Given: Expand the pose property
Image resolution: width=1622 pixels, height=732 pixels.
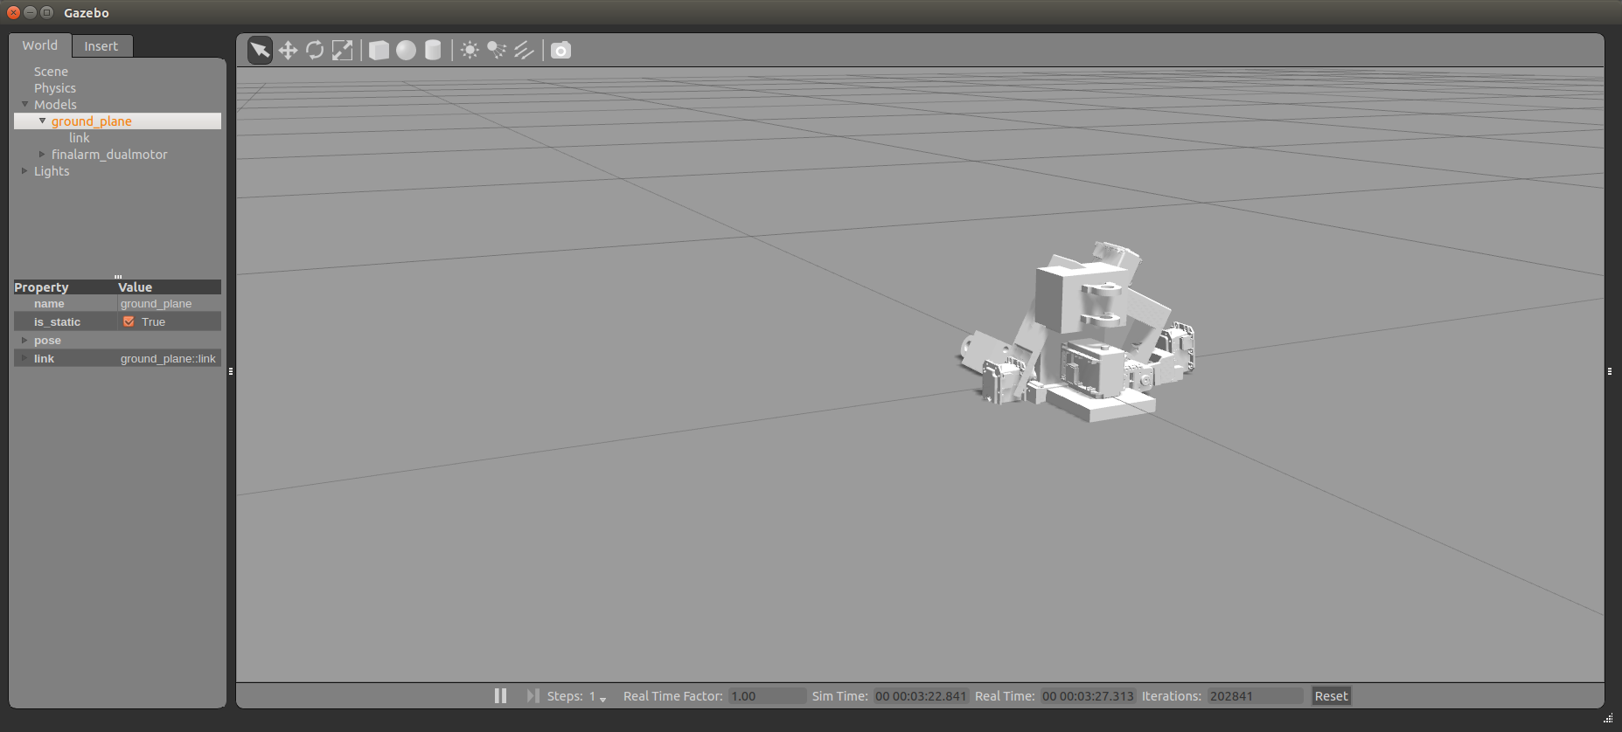Looking at the screenshot, I should 24,340.
